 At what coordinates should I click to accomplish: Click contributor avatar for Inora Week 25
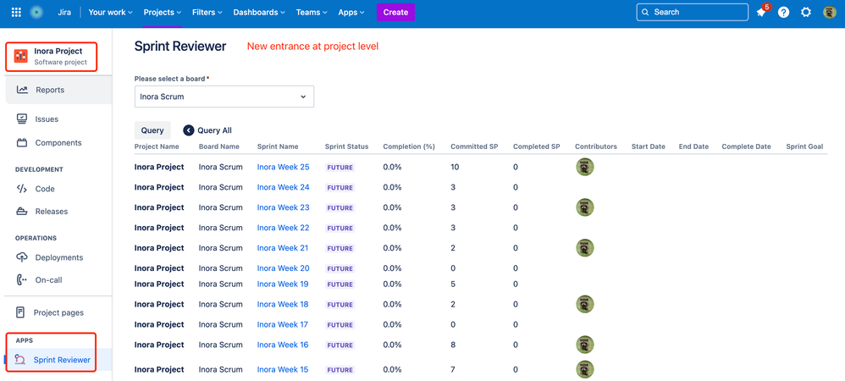point(584,167)
